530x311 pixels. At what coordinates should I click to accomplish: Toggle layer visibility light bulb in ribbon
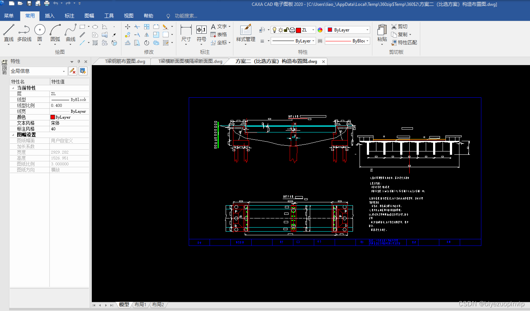(x=275, y=30)
